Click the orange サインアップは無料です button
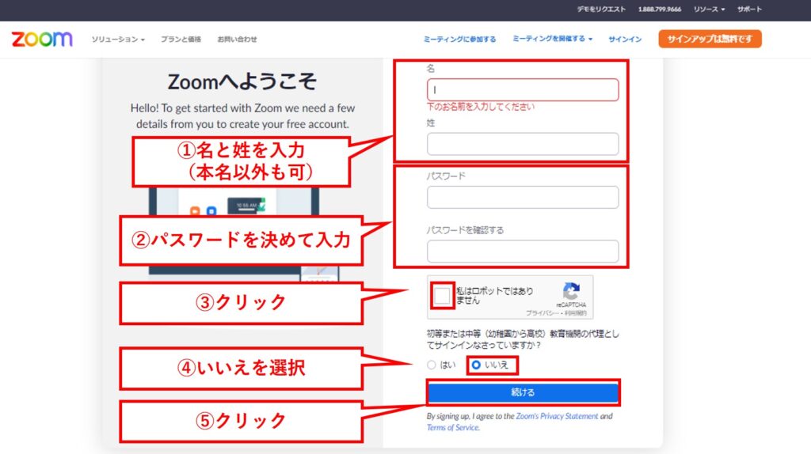Screen dimensions: 811x454 pyautogui.click(x=710, y=39)
